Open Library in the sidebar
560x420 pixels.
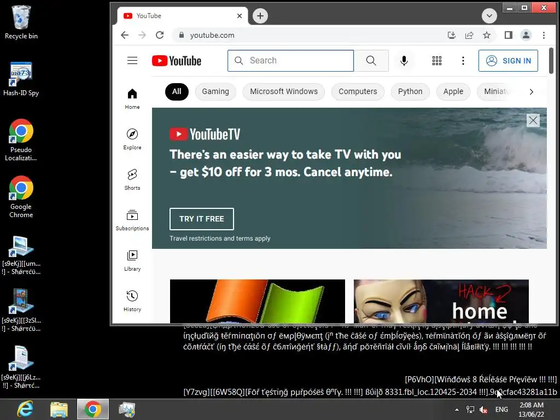click(x=132, y=261)
